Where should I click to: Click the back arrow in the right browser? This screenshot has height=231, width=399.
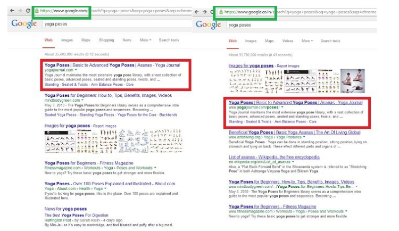tap(197, 11)
